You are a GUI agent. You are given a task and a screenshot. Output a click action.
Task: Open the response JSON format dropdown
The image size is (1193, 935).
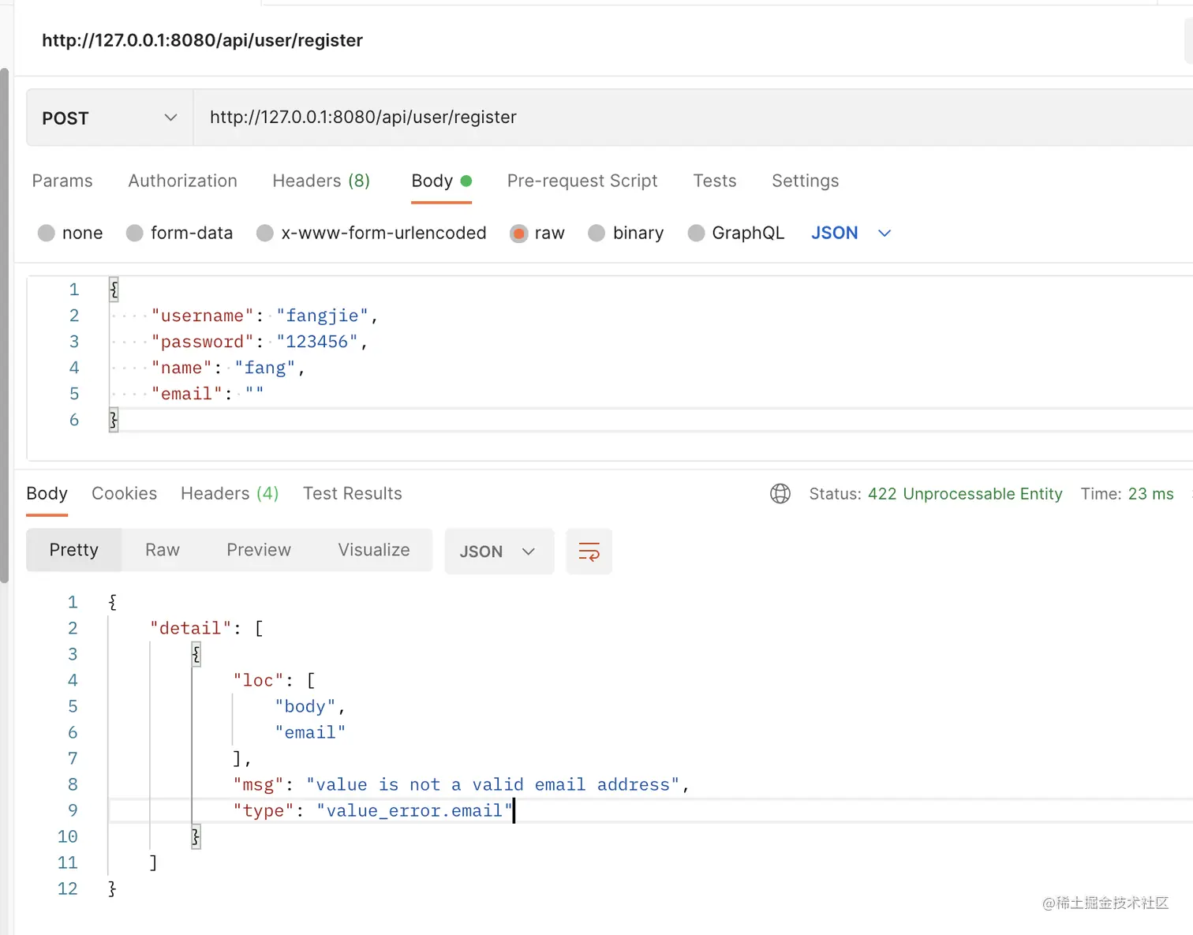[x=498, y=552]
